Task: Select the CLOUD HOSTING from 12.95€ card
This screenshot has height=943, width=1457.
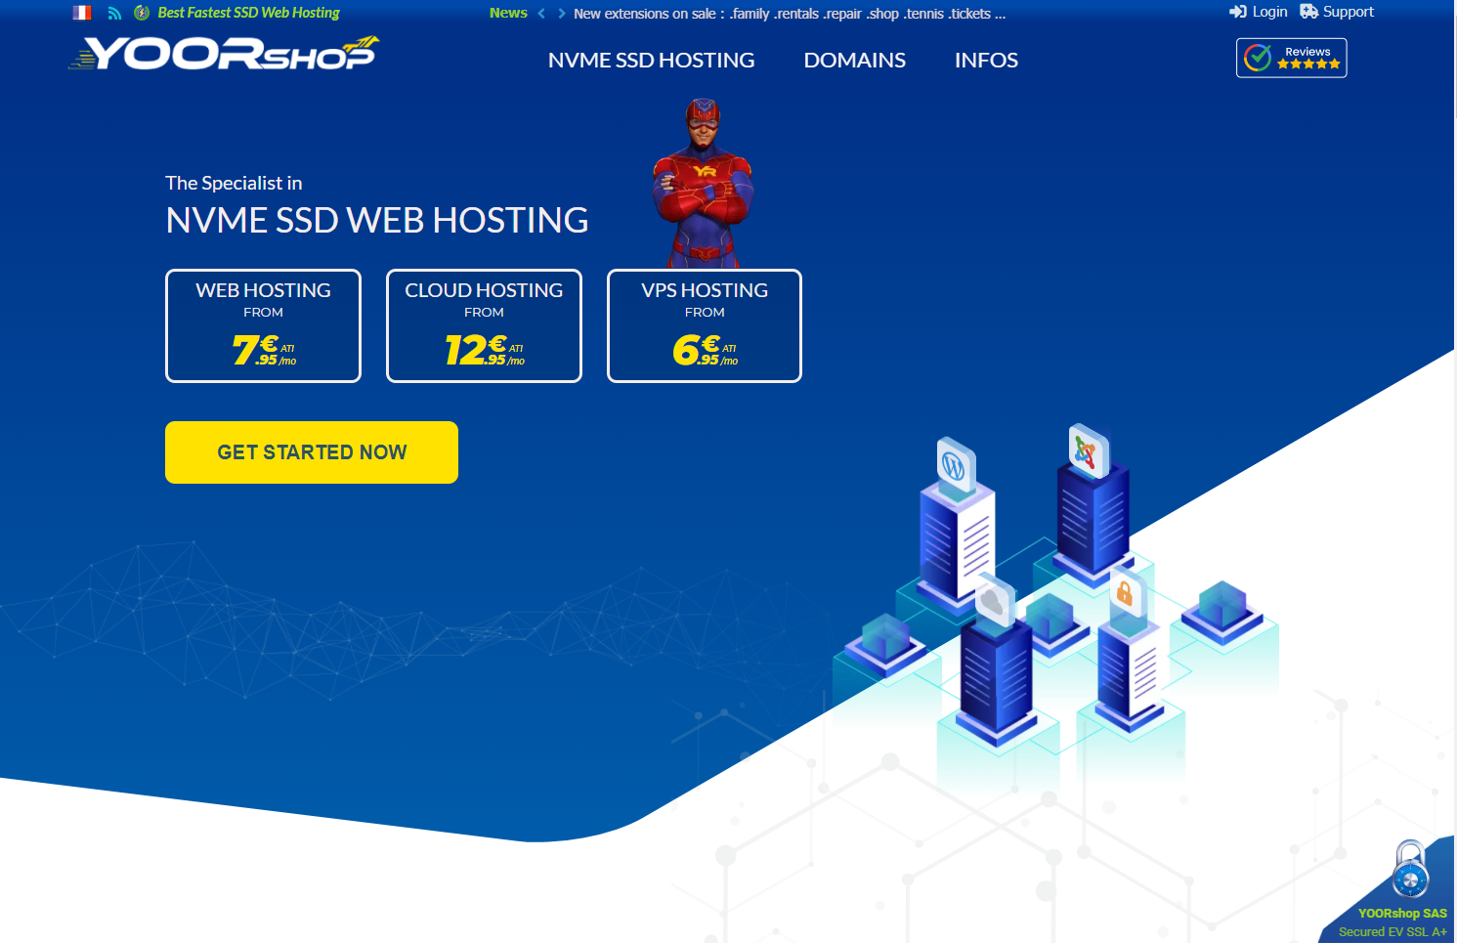Action: coord(484,325)
